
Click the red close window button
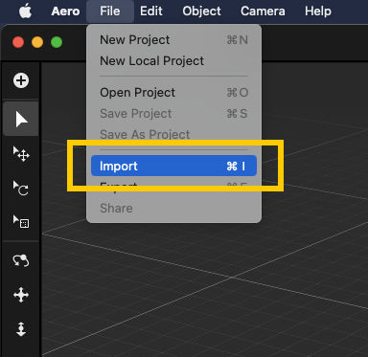18,42
